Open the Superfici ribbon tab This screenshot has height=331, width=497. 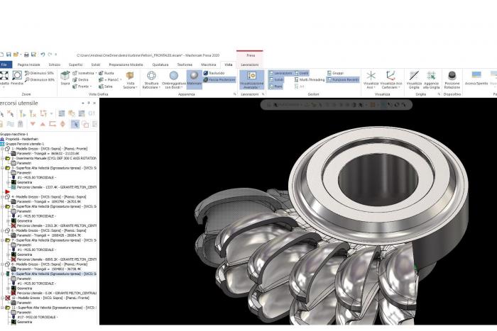[x=75, y=64]
